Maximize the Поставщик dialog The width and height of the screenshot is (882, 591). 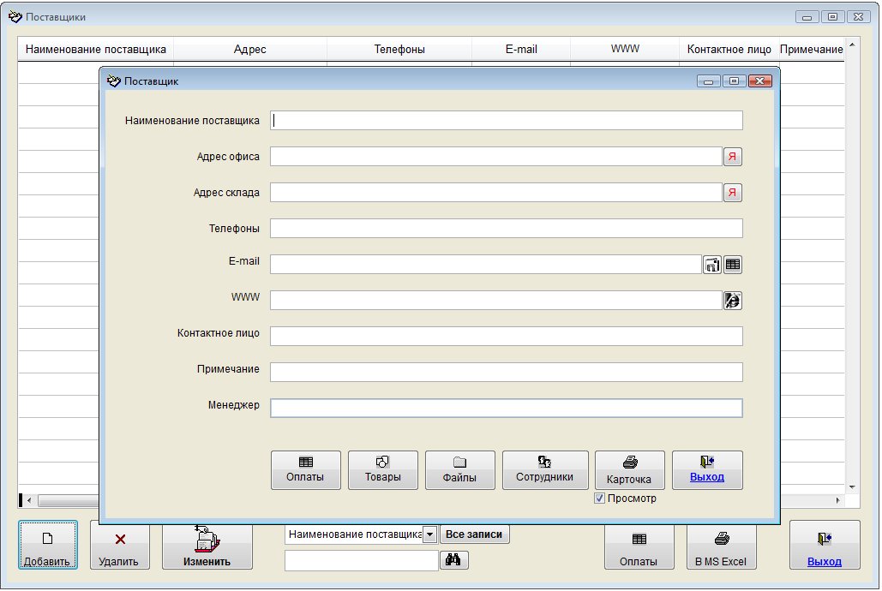[x=734, y=81]
